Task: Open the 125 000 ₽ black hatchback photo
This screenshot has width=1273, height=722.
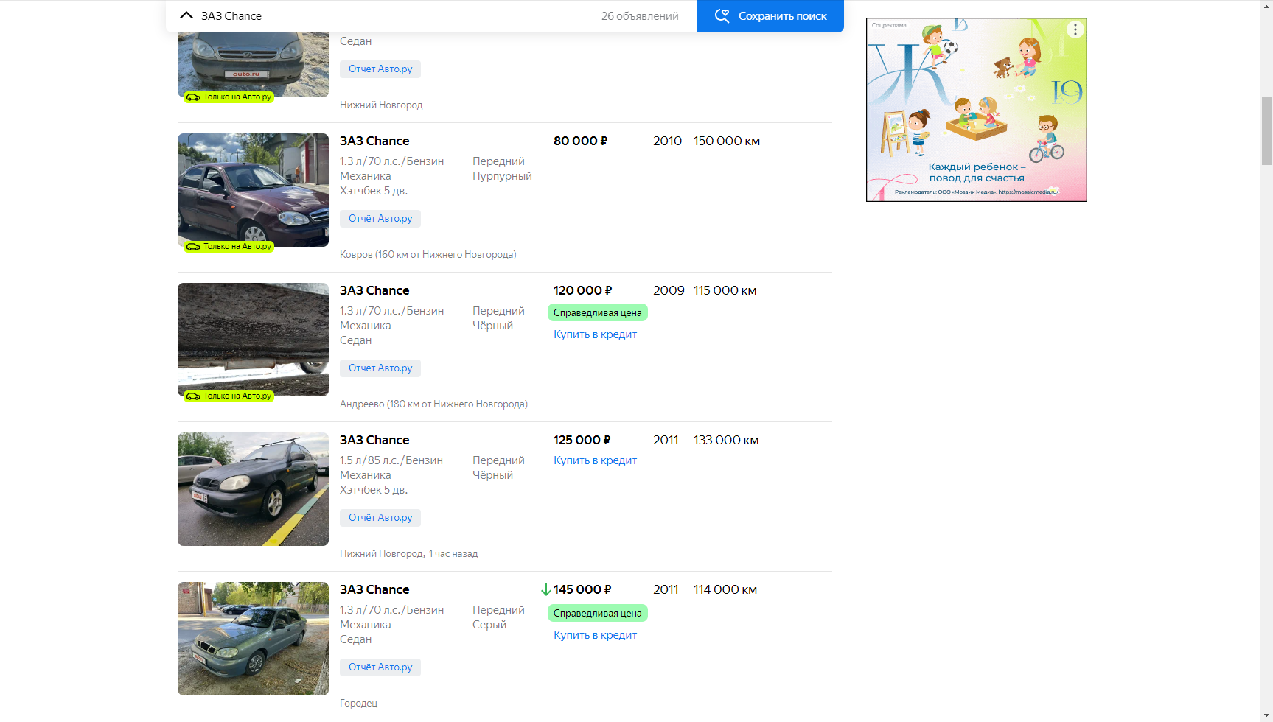Action: click(x=253, y=488)
